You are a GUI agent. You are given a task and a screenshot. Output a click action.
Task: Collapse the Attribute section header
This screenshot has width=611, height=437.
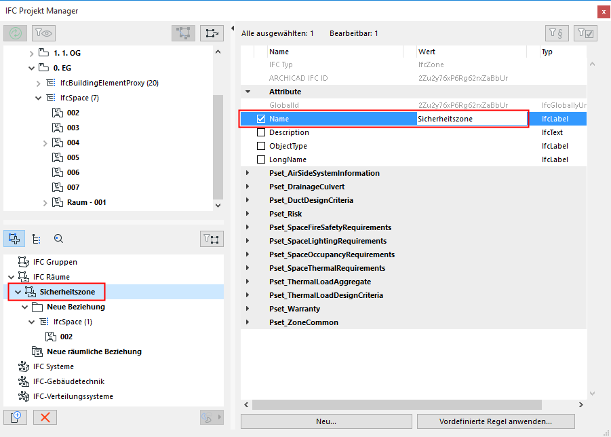(x=247, y=91)
